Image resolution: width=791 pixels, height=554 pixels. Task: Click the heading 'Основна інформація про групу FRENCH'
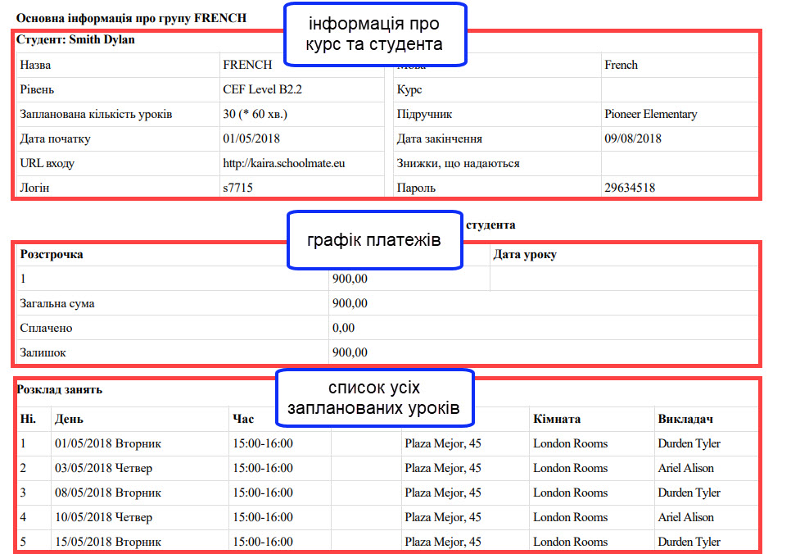tap(131, 17)
